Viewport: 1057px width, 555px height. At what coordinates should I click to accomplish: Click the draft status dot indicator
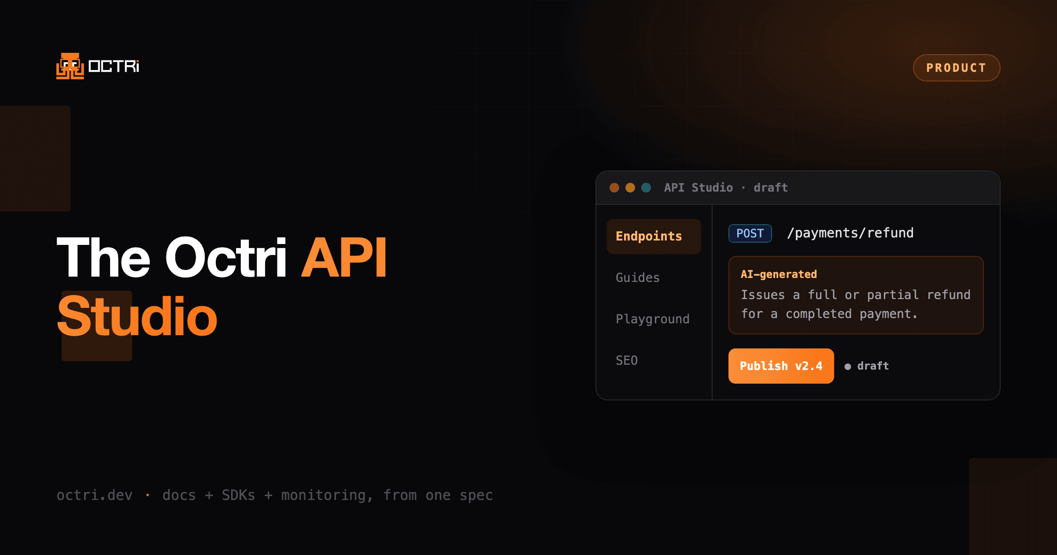pyautogui.click(x=847, y=366)
